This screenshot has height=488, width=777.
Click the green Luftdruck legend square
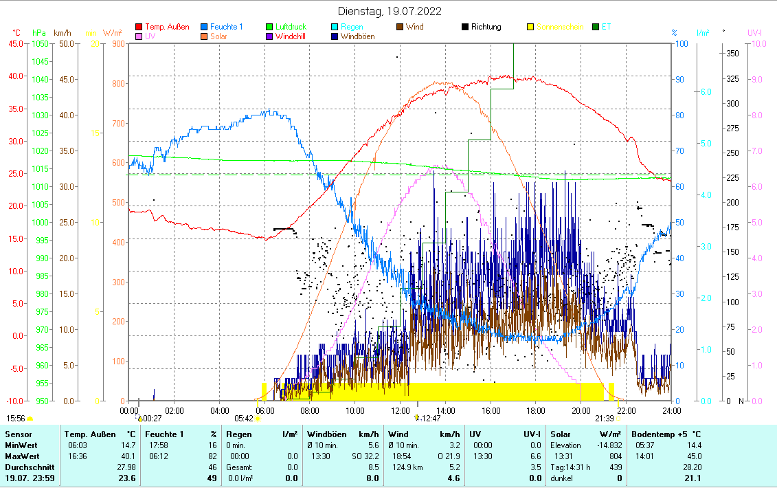pos(270,27)
